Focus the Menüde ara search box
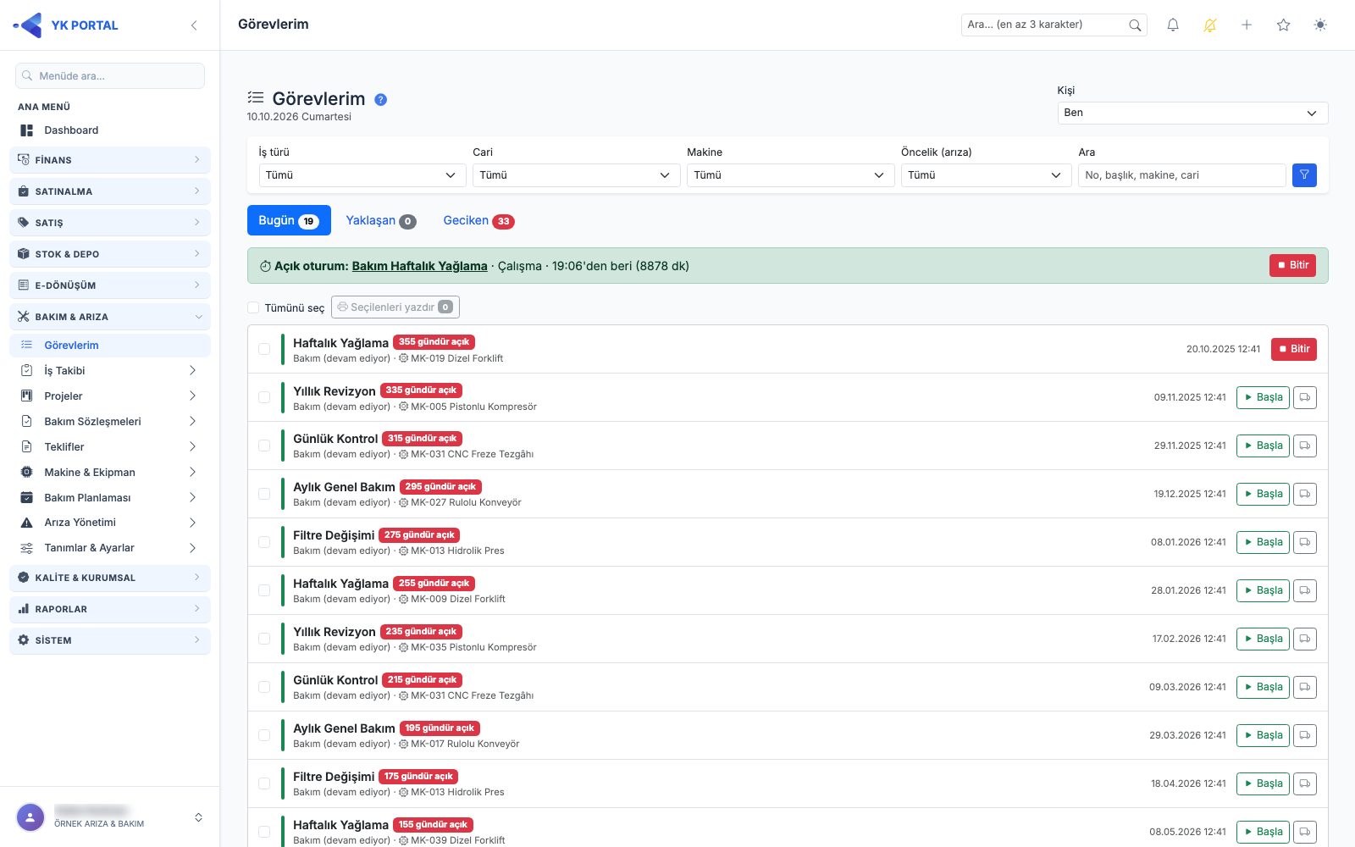 point(110,76)
